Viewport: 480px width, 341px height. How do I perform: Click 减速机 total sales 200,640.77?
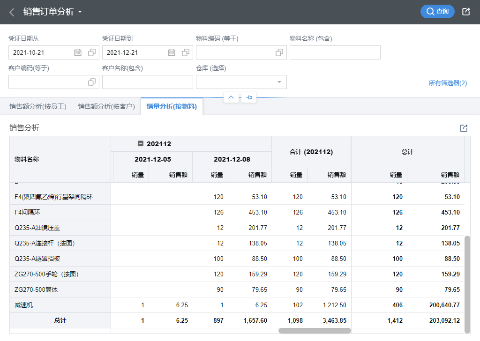point(444,305)
